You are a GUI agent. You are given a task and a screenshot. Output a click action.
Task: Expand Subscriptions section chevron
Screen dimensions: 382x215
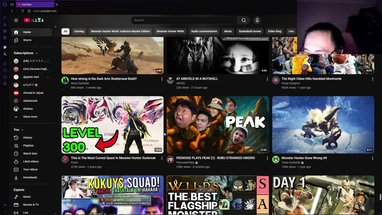pyautogui.click(x=37, y=53)
